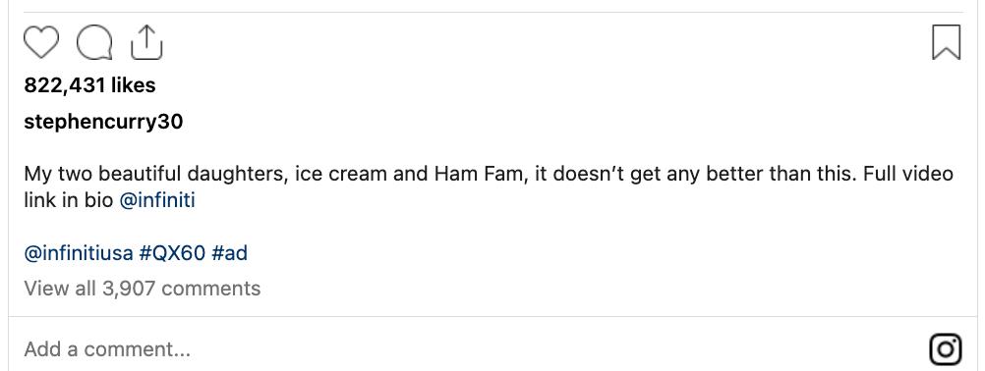This screenshot has height=371, width=985.
Task: Click the Instagram logo icon
Action: 946,349
